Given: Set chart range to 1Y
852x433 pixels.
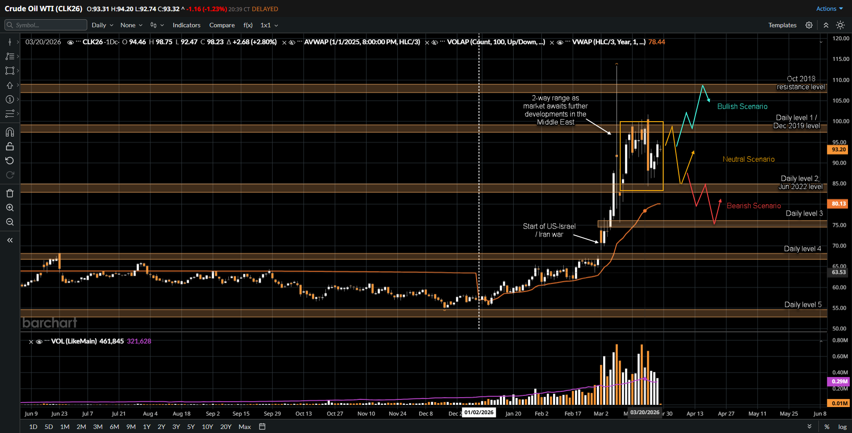Looking at the screenshot, I should pyautogui.click(x=147, y=427).
